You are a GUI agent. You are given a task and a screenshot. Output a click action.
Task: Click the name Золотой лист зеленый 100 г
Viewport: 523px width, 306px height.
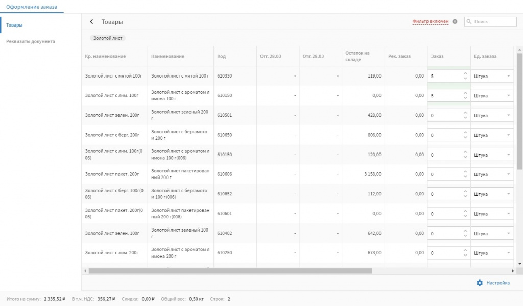pyautogui.click(x=180, y=233)
